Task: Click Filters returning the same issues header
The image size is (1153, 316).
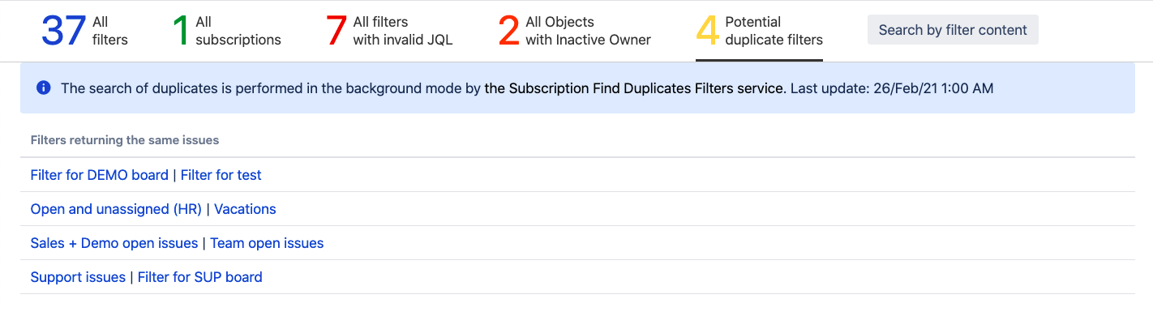Action: [x=125, y=140]
